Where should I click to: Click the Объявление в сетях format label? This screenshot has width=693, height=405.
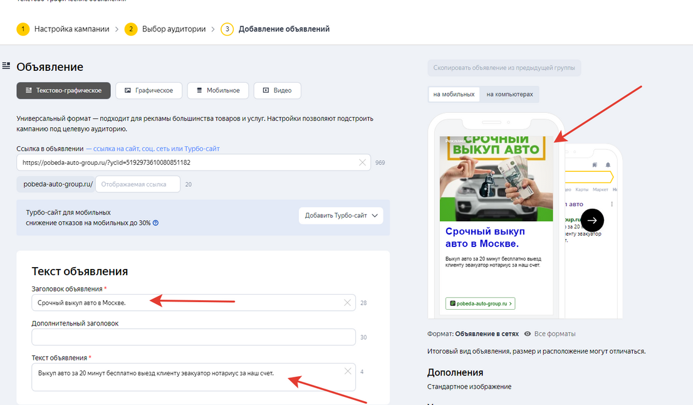[x=487, y=334]
